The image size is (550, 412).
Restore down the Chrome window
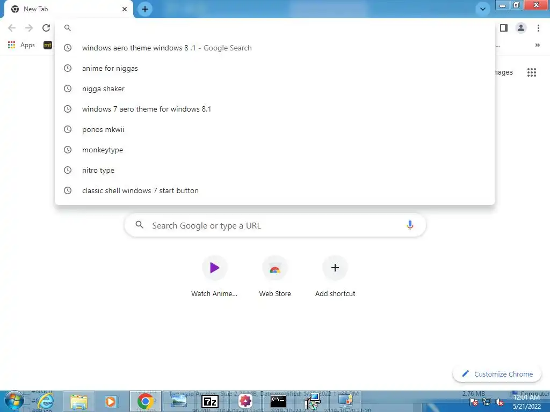(517, 5)
